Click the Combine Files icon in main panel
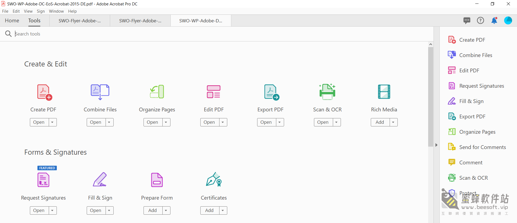Viewport: 517px width, 223px height. [x=100, y=92]
